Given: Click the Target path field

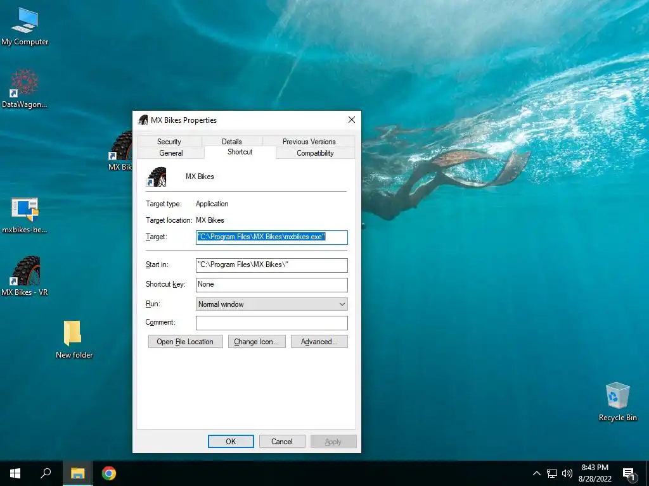Looking at the screenshot, I should coord(271,237).
